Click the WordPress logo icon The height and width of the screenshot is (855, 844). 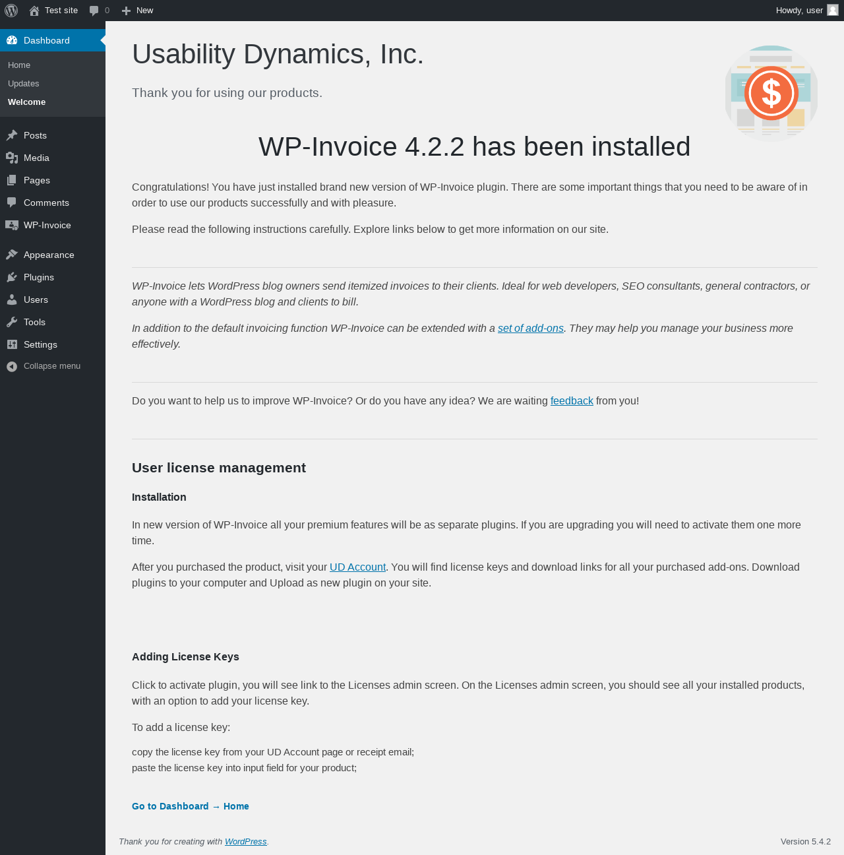click(x=11, y=11)
